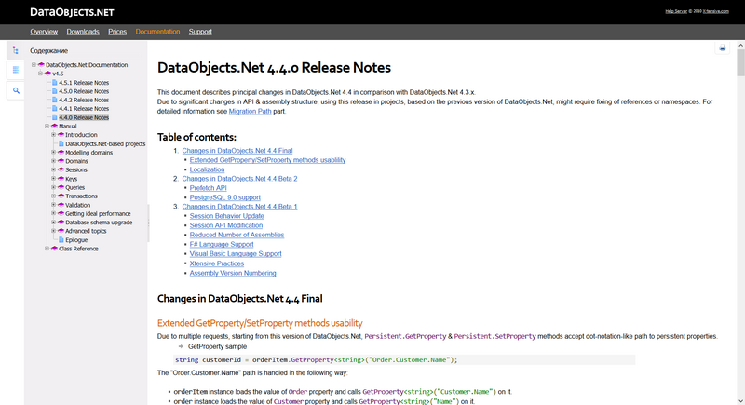This screenshot has width=745, height=405.
Task: Expand the Class Reference tree node
Action: (x=47, y=249)
